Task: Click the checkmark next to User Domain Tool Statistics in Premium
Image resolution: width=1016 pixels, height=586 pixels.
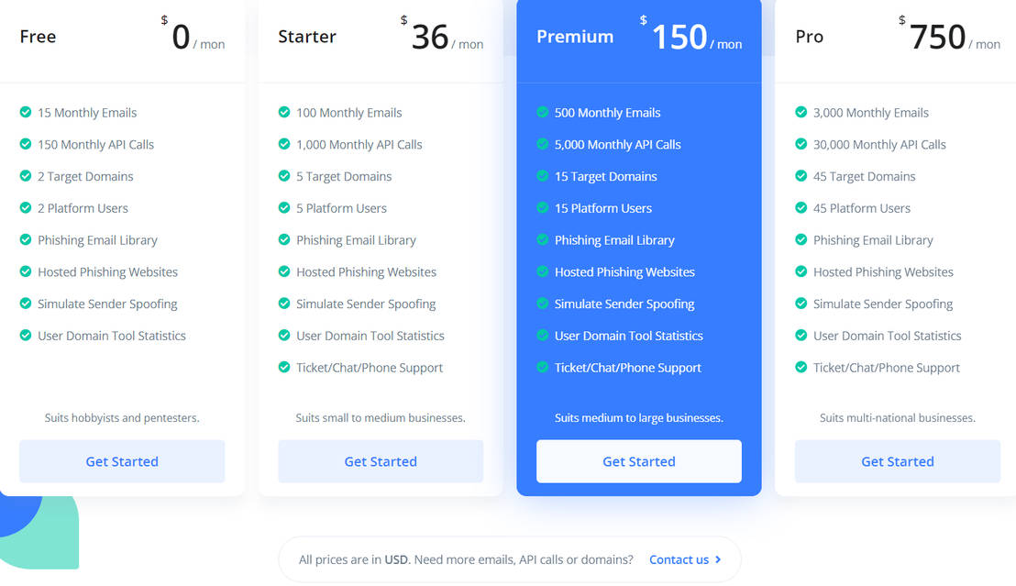Action: [542, 336]
